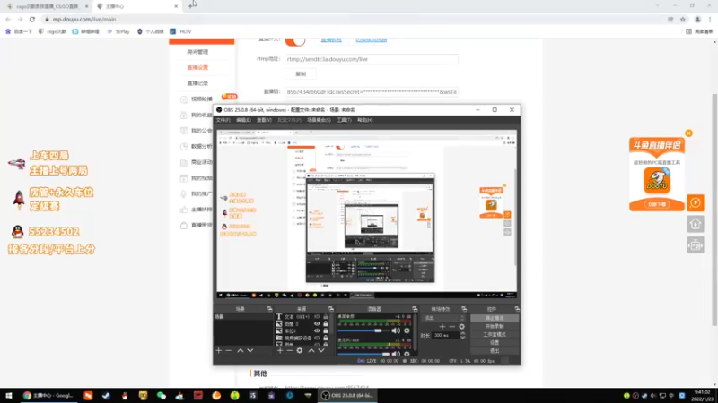Pop out the 来源 dock

[331, 309]
